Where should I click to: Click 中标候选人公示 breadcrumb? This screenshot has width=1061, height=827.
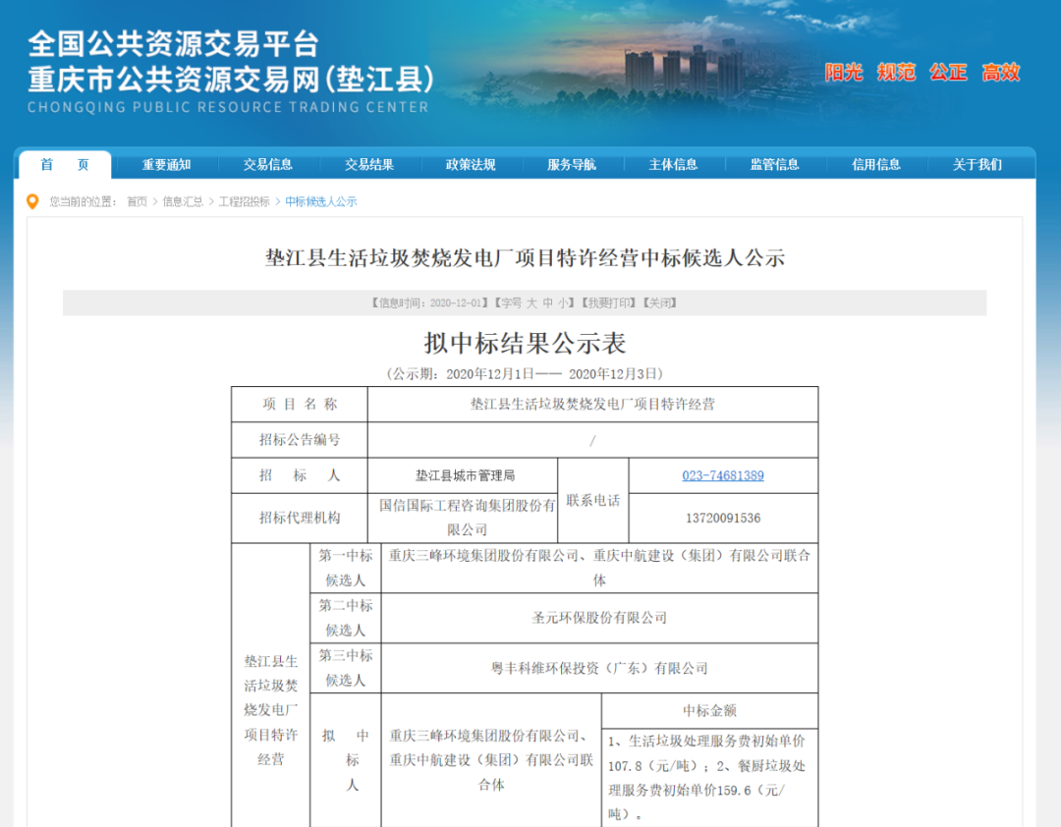tap(321, 201)
